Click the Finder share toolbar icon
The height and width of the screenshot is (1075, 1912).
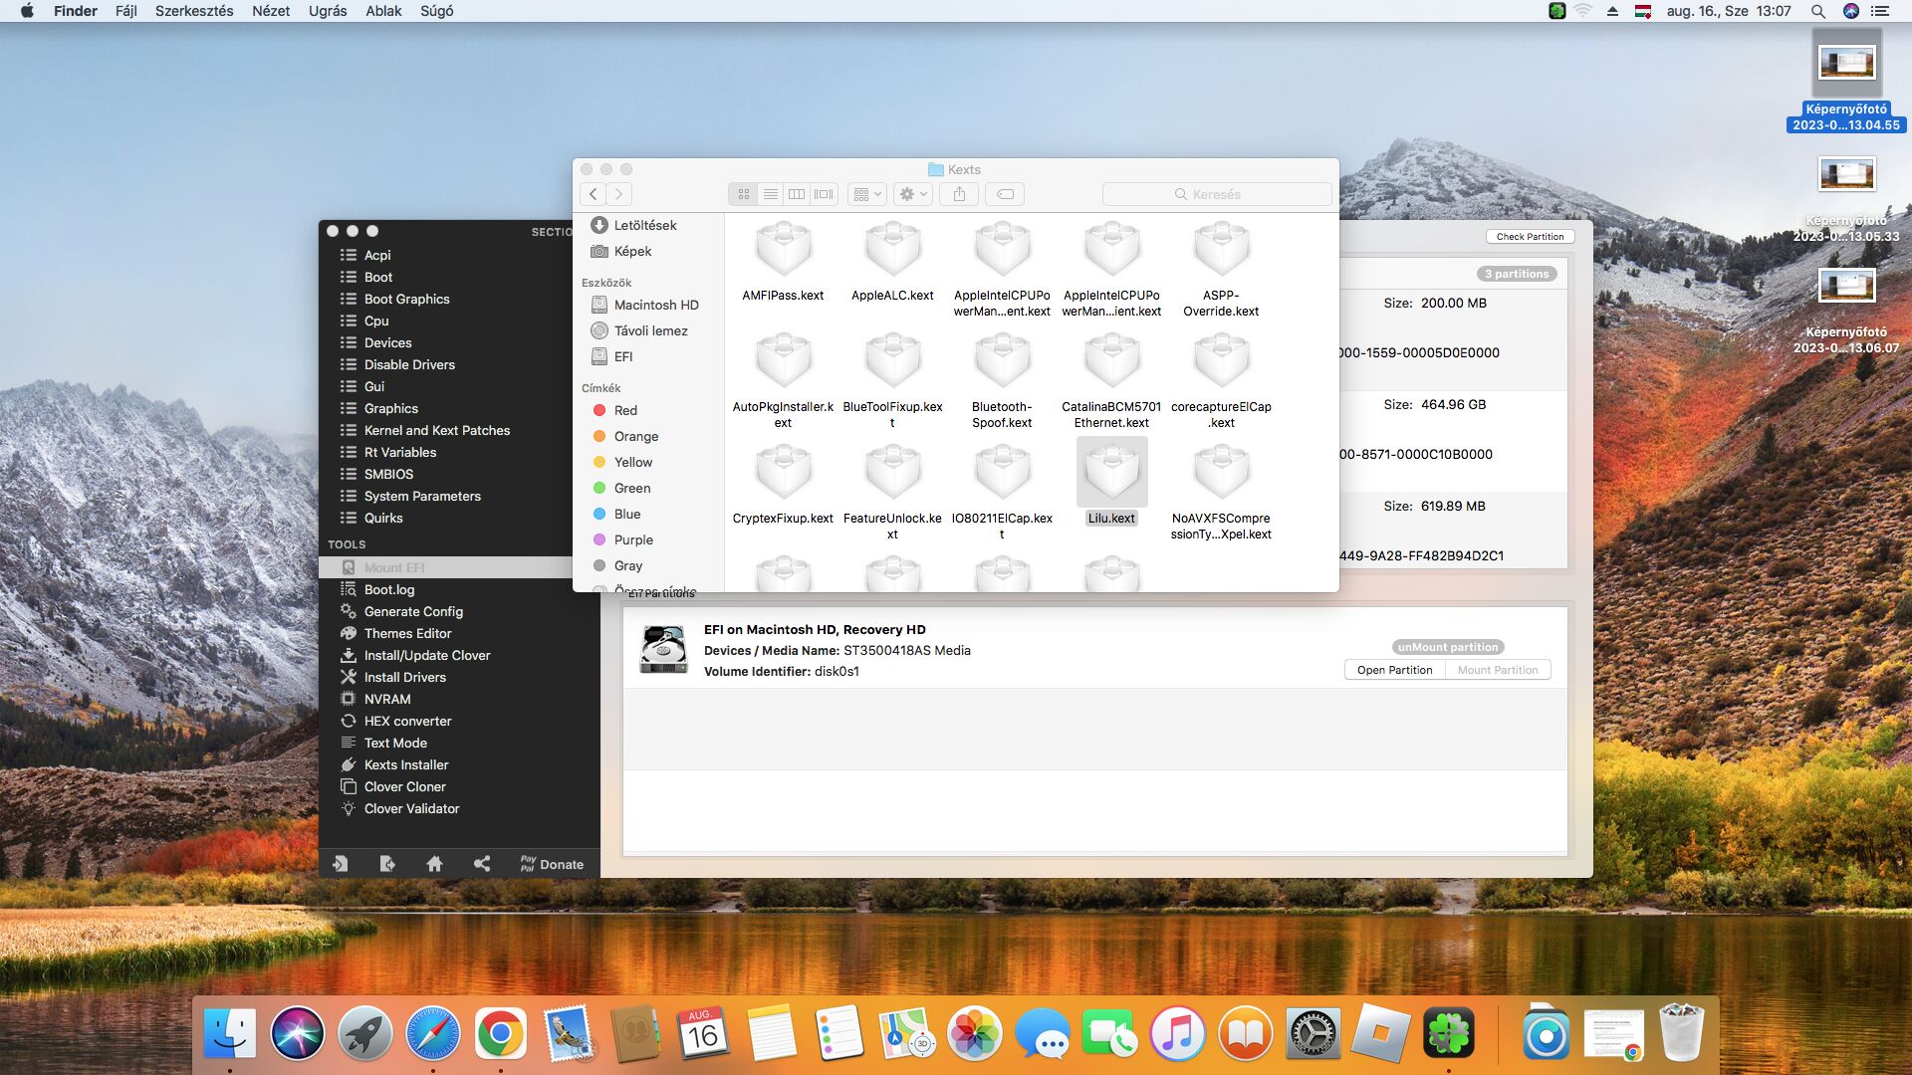tap(959, 194)
